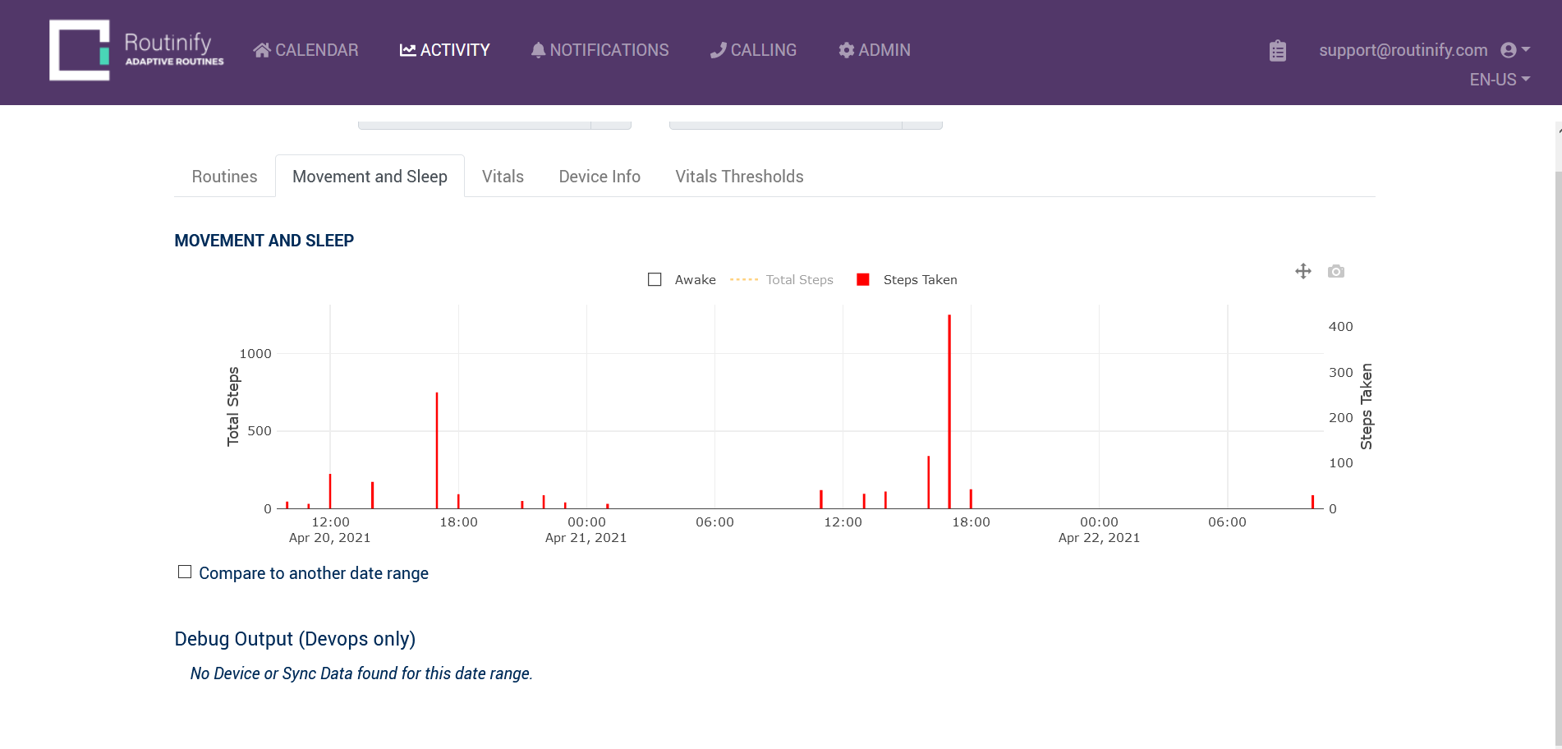1562x749 pixels.
Task: Click the red bar before 18:00 Apr 20
Action: (x=437, y=450)
